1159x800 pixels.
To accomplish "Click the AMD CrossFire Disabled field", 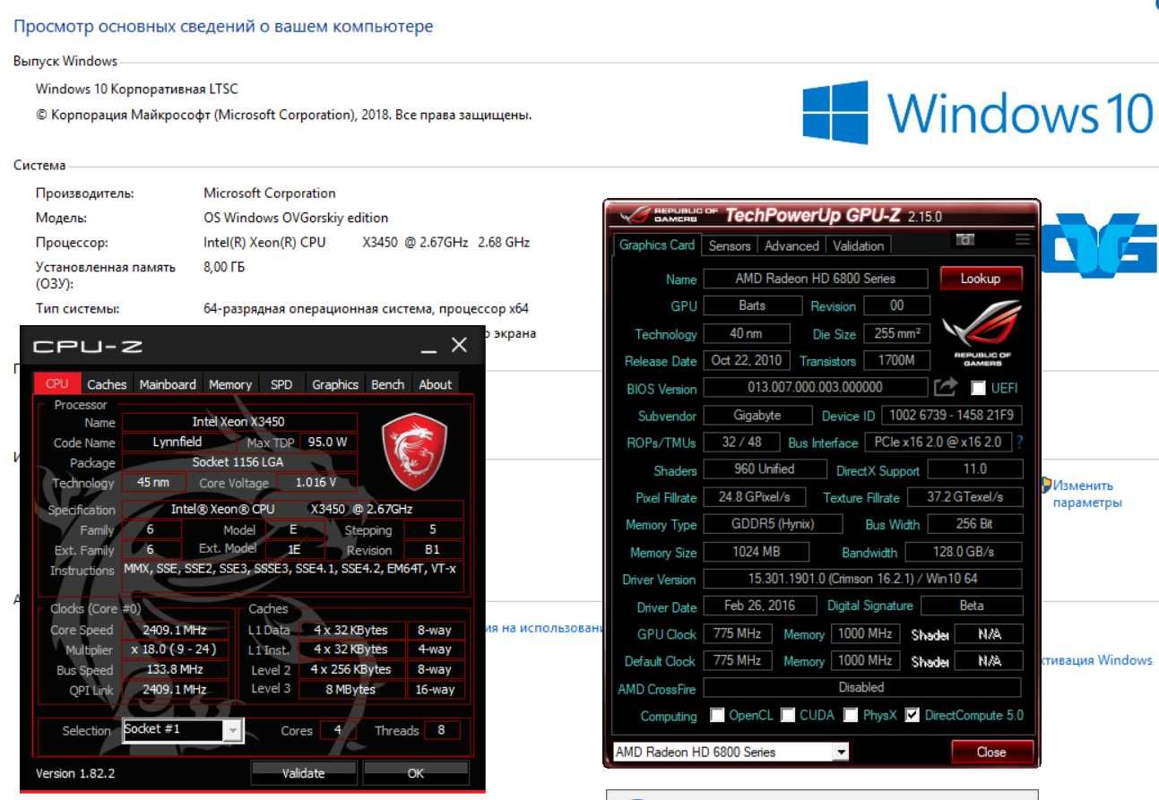I will (861, 688).
